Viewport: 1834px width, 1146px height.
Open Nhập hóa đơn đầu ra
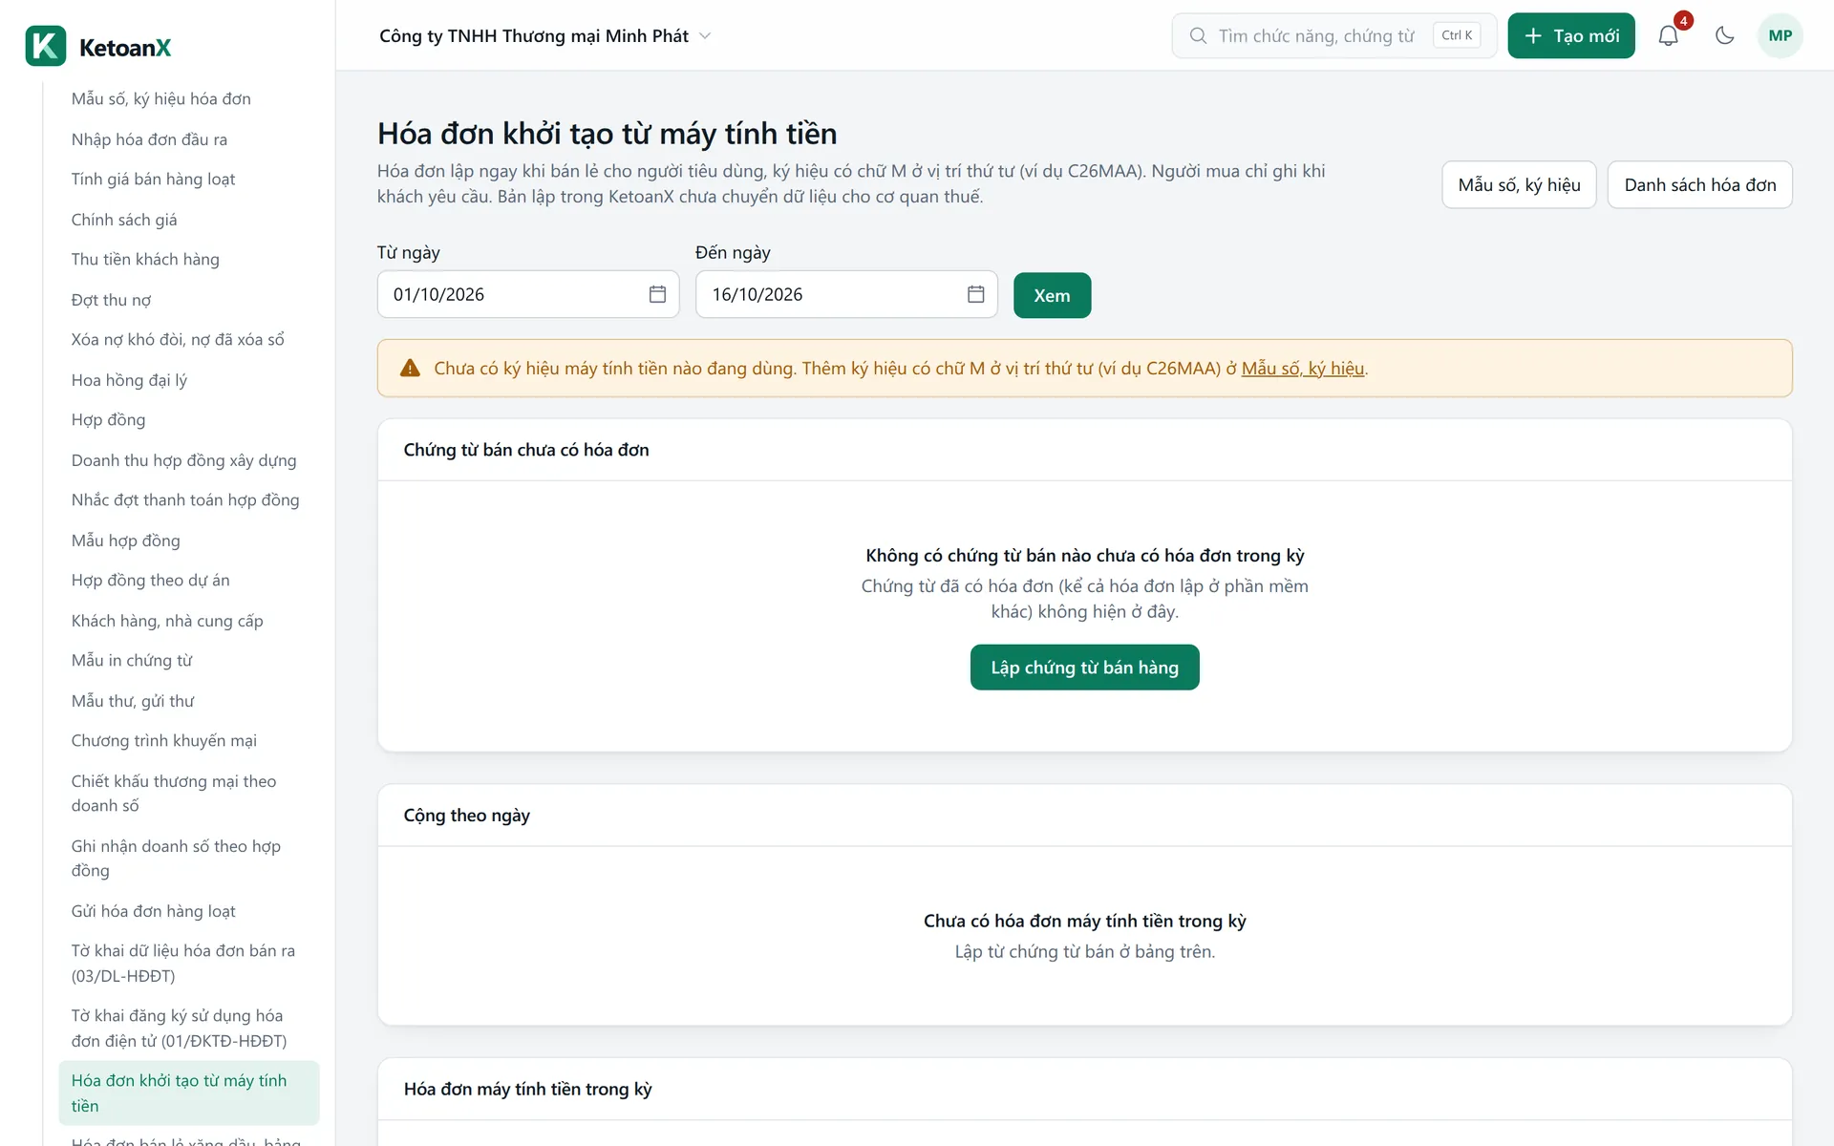189,139
